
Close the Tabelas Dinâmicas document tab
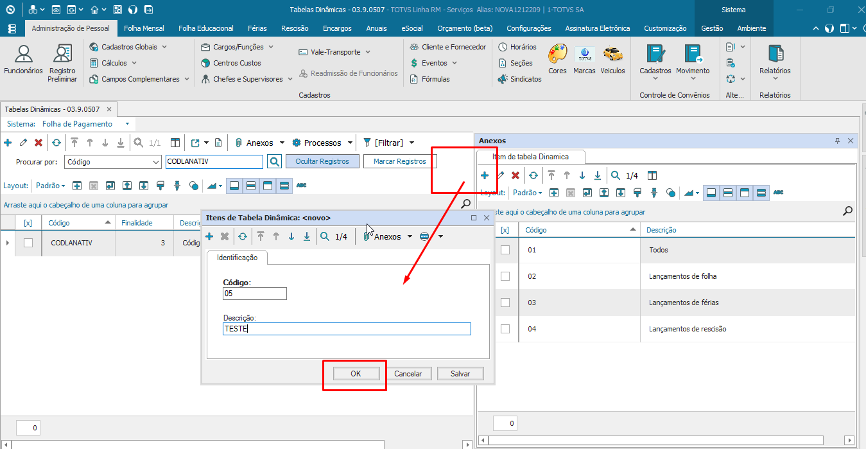point(109,109)
